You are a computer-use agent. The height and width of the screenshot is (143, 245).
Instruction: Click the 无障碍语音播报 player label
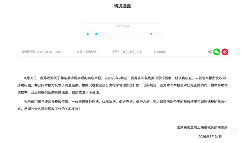(122, 27)
